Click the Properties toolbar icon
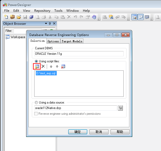Viewport: 161px width, 151px height. point(88,17)
